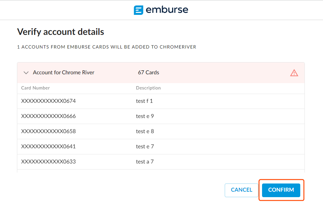Click the 'Account for Chrome River' title
Viewport: 323px width, 212px height.
pos(64,73)
